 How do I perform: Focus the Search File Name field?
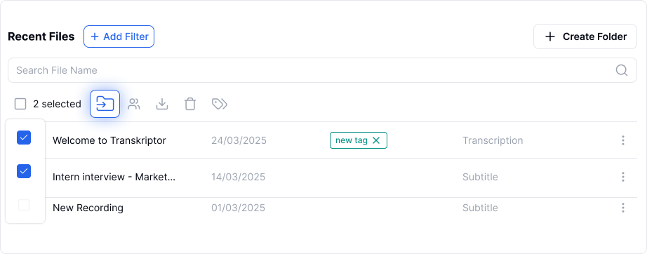click(322, 70)
